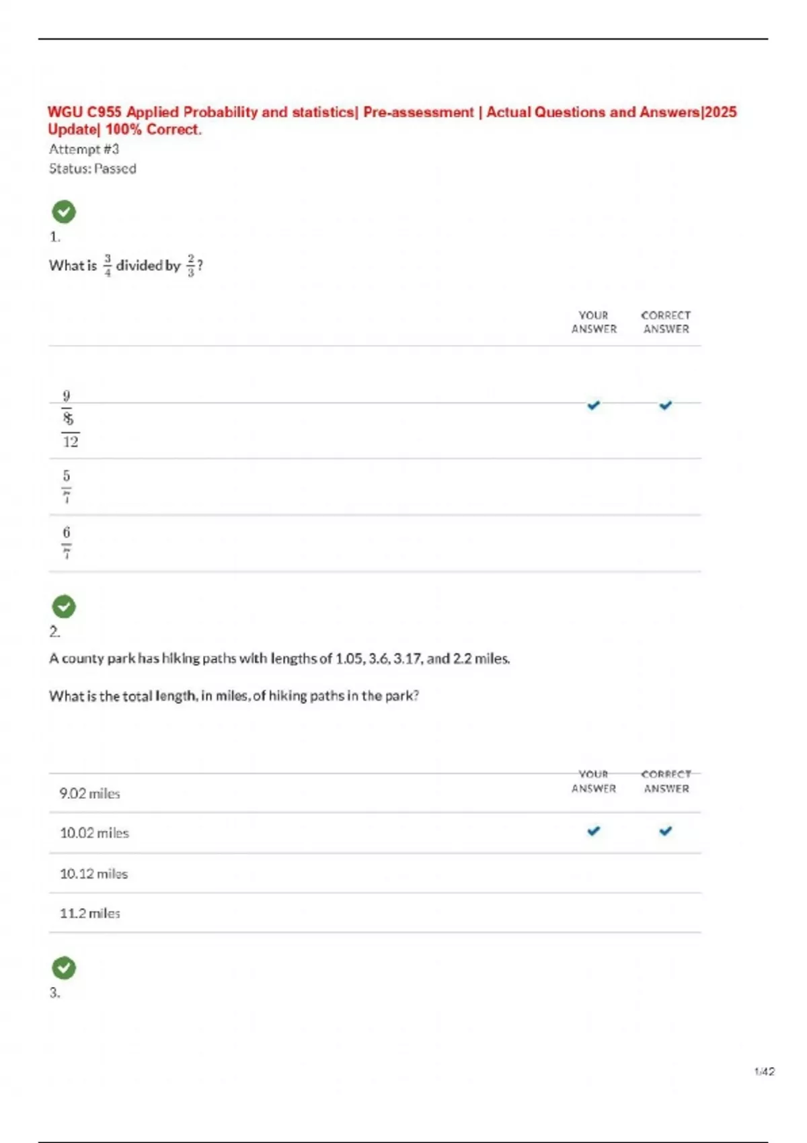Click question 1's Your Answer blue checkmark
The height and width of the screenshot is (1143, 807).
[x=593, y=405]
